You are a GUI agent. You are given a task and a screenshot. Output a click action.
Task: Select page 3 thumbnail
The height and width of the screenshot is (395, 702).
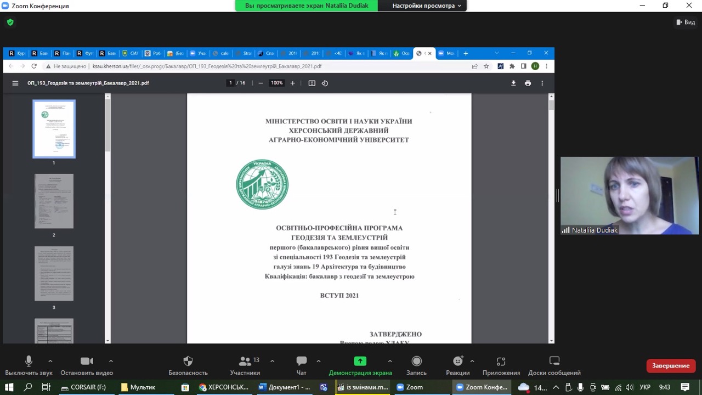click(x=54, y=274)
